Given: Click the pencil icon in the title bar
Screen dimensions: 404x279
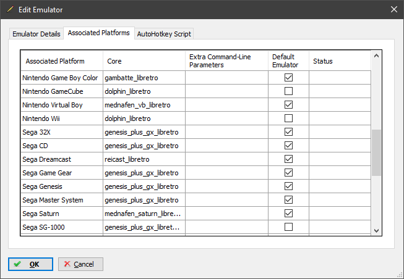Looking at the screenshot, I should coord(10,9).
